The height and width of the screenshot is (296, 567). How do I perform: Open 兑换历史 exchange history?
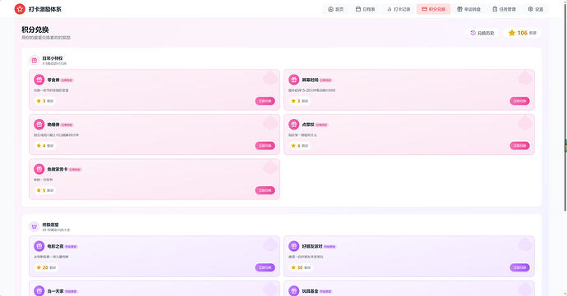point(482,33)
